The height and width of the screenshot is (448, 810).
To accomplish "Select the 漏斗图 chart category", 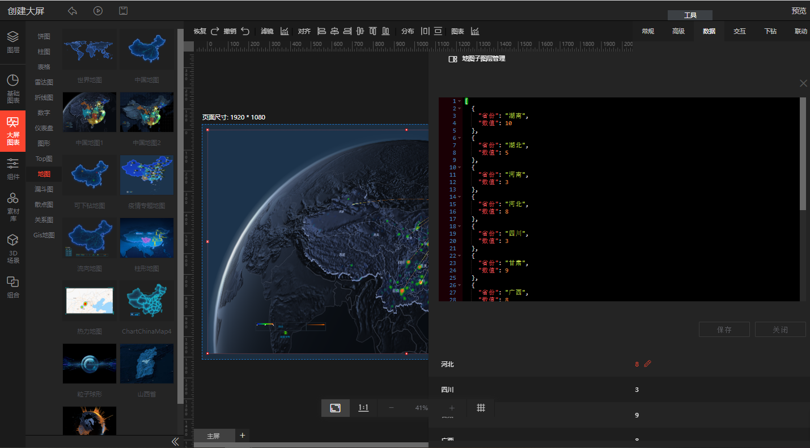I will (x=44, y=189).
